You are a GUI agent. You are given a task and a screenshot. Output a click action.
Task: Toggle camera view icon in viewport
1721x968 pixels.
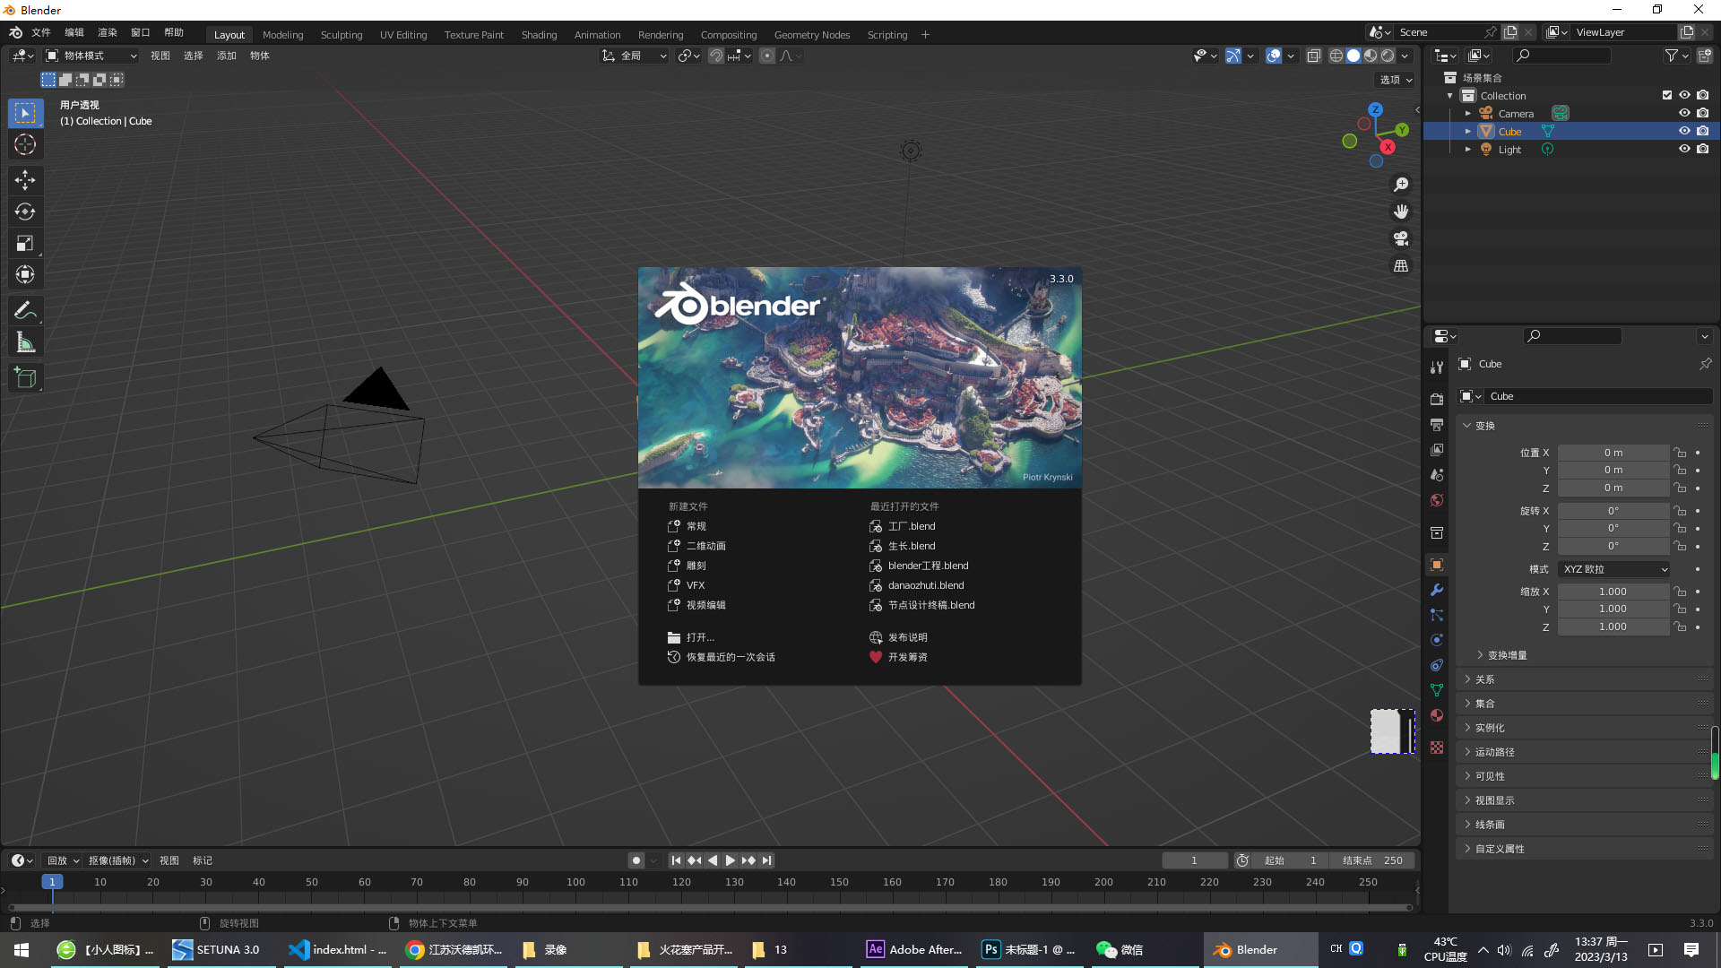coord(1401,238)
